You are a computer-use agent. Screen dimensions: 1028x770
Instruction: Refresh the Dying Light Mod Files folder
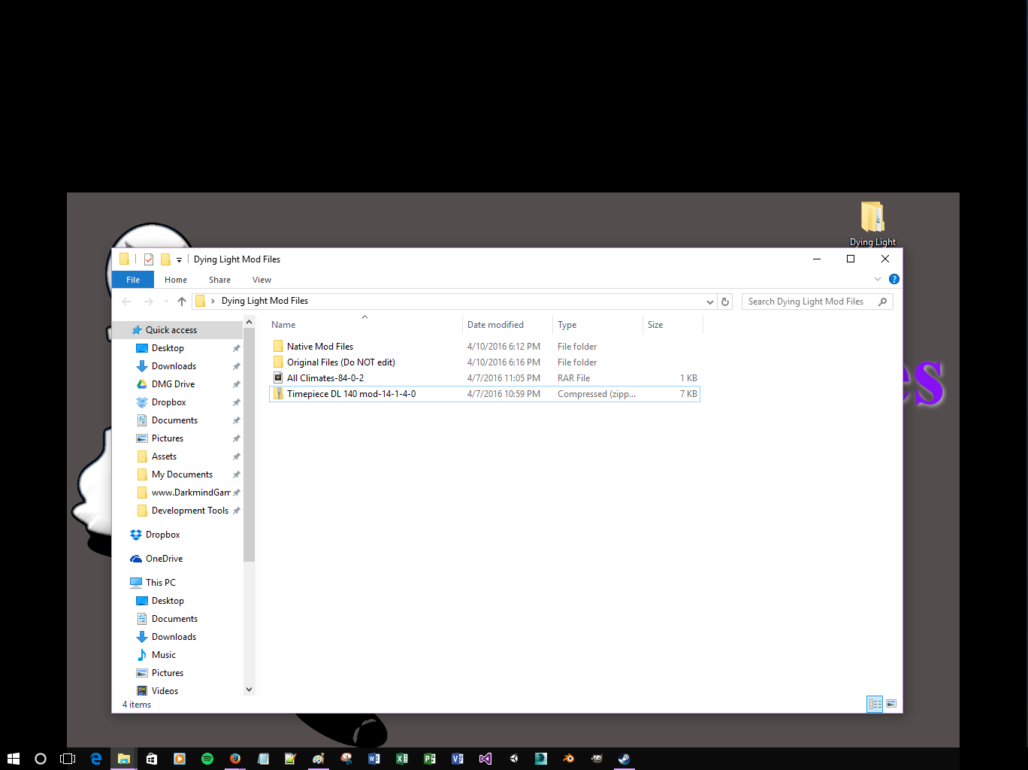pos(725,302)
